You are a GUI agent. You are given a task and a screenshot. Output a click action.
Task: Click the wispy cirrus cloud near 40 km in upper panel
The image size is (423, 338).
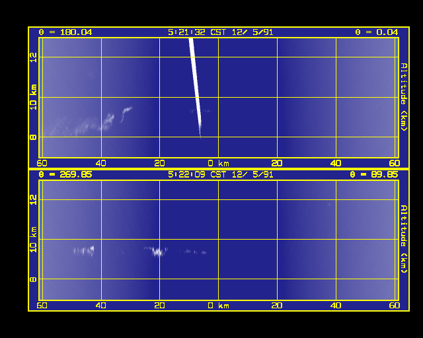coord(108,121)
